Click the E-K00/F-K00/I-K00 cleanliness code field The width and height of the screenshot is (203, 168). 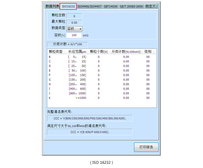89,132
